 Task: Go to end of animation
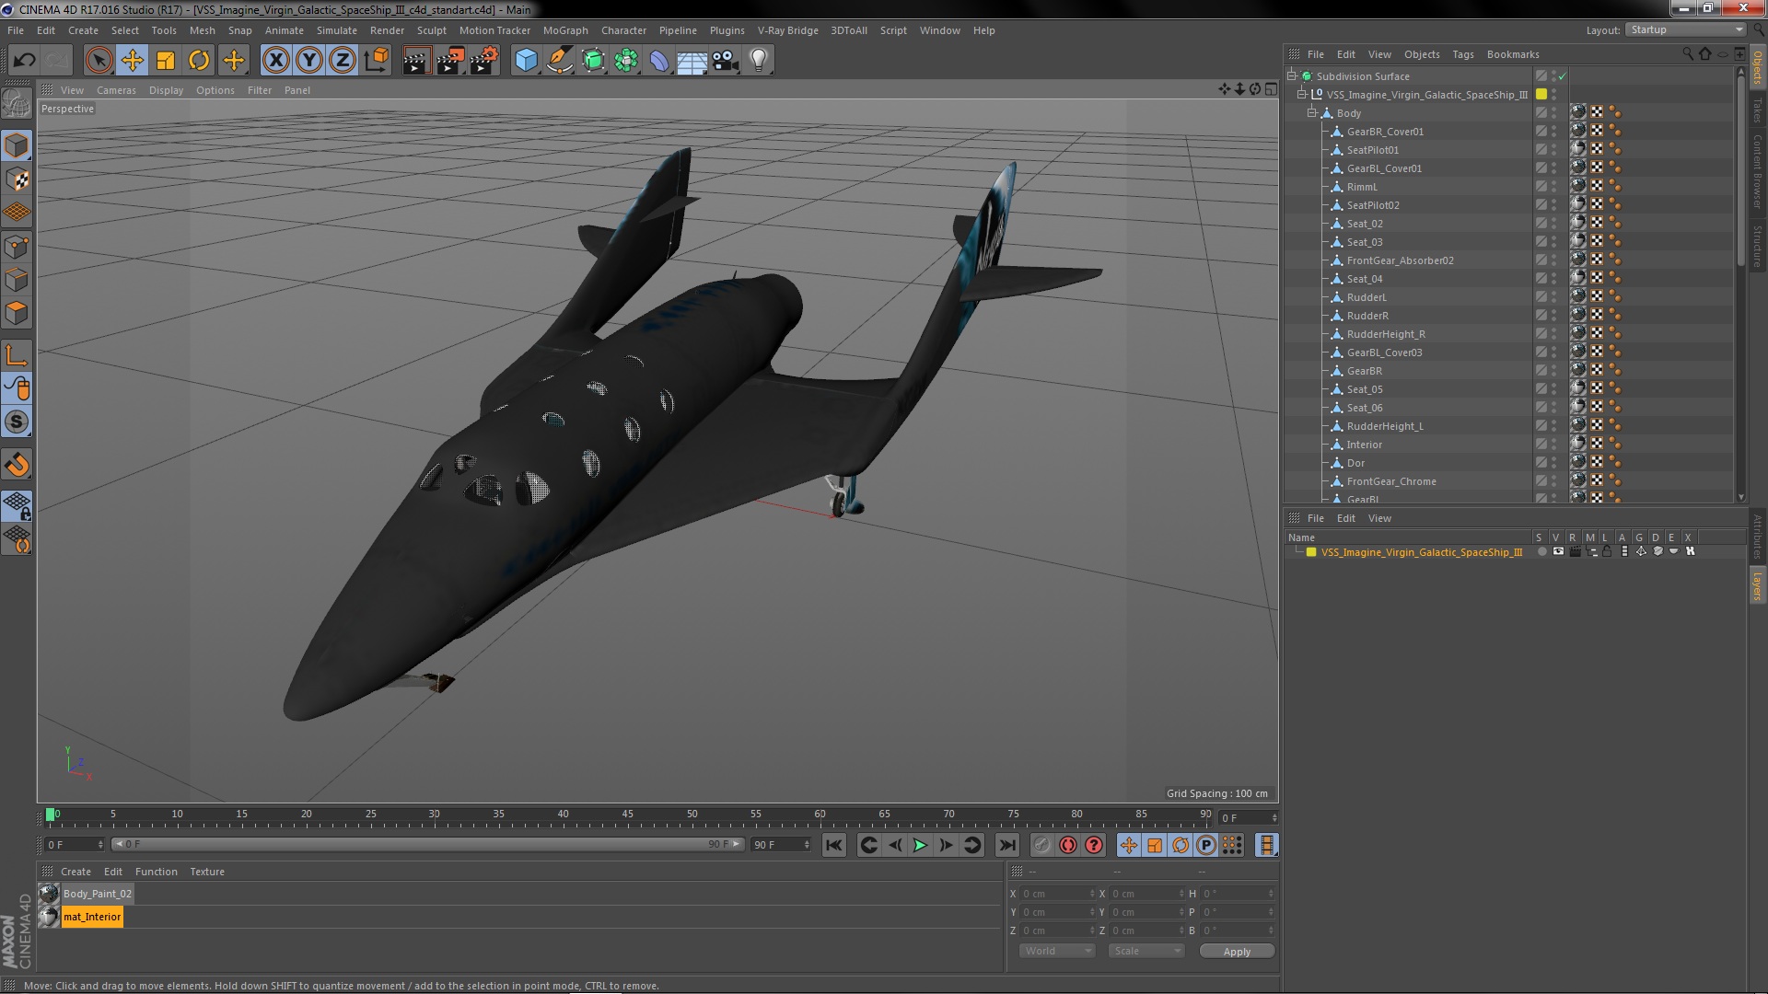tap(1007, 845)
